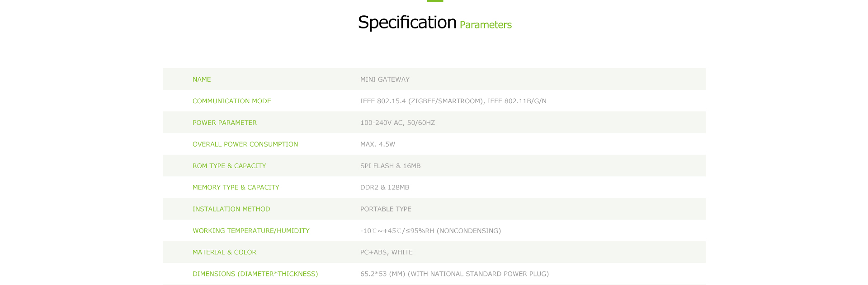This screenshot has width=868, height=285.
Task: Click the 100-240V AC, 50/60HZ value
Action: click(397, 123)
